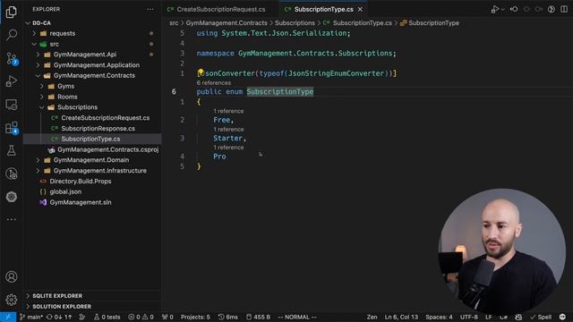Open the Search view in activity bar
573x322 pixels.
tap(12, 35)
